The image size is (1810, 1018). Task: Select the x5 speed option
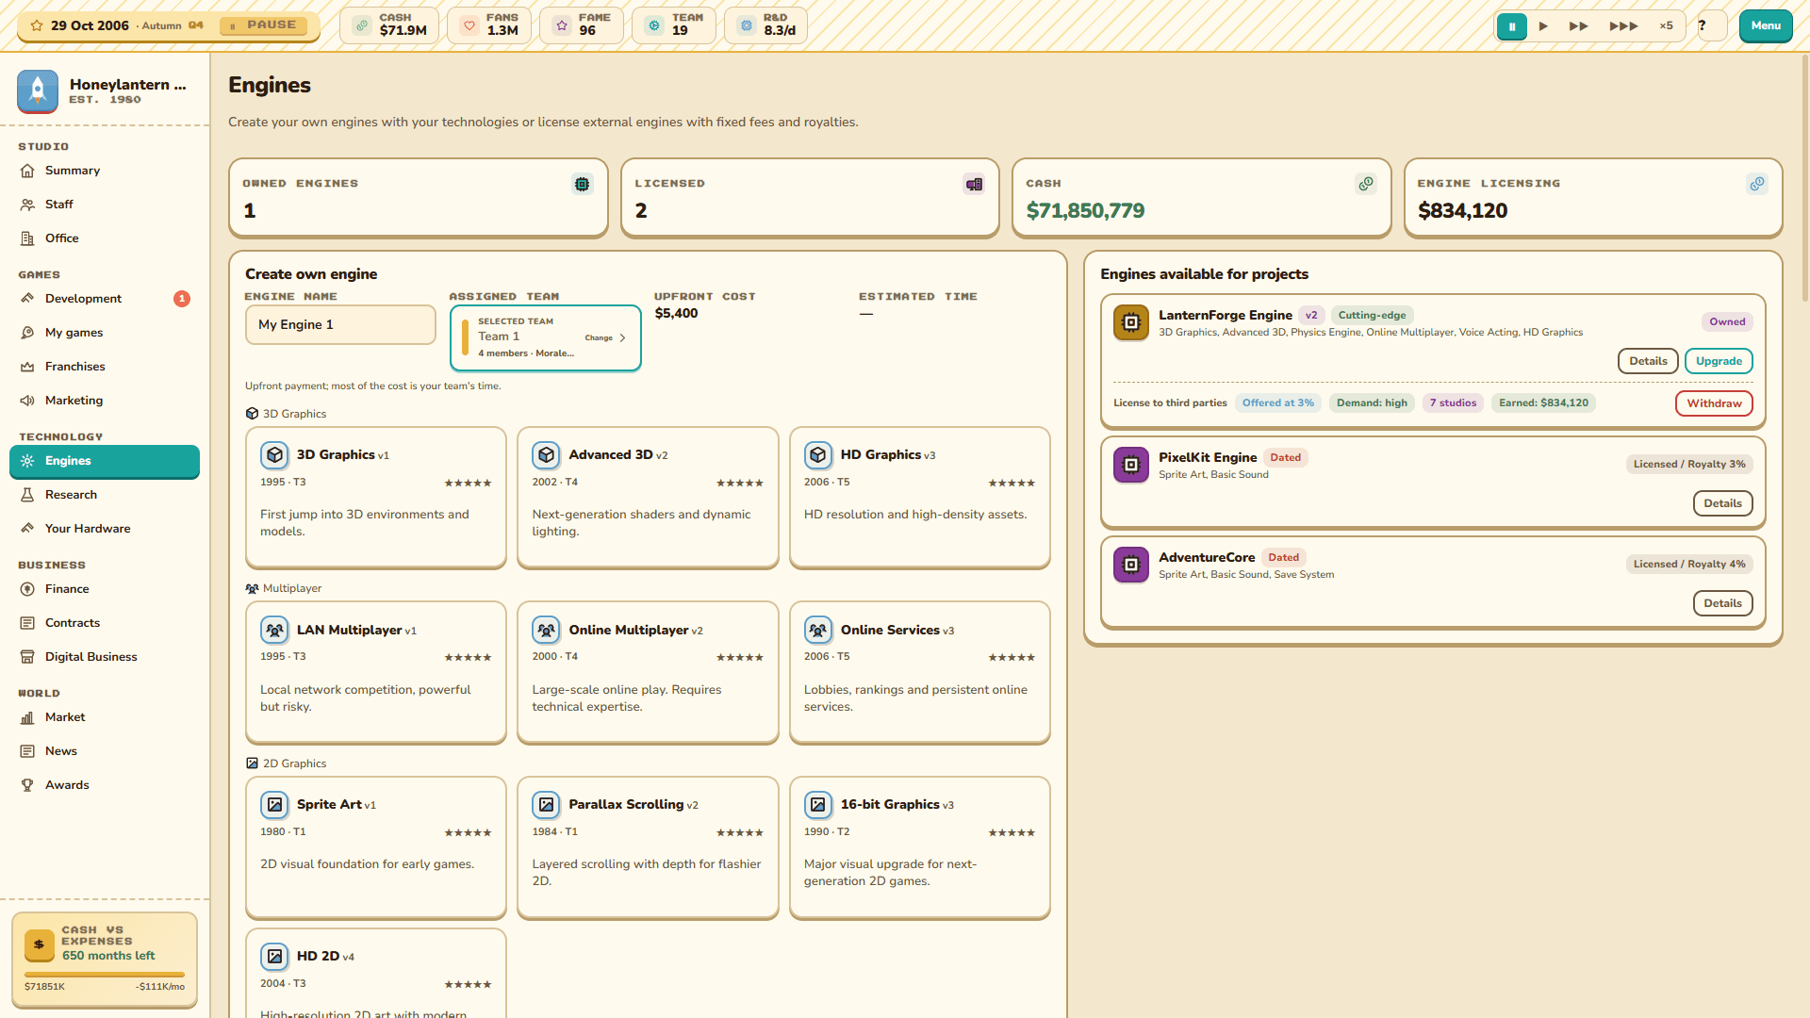pos(1666,26)
